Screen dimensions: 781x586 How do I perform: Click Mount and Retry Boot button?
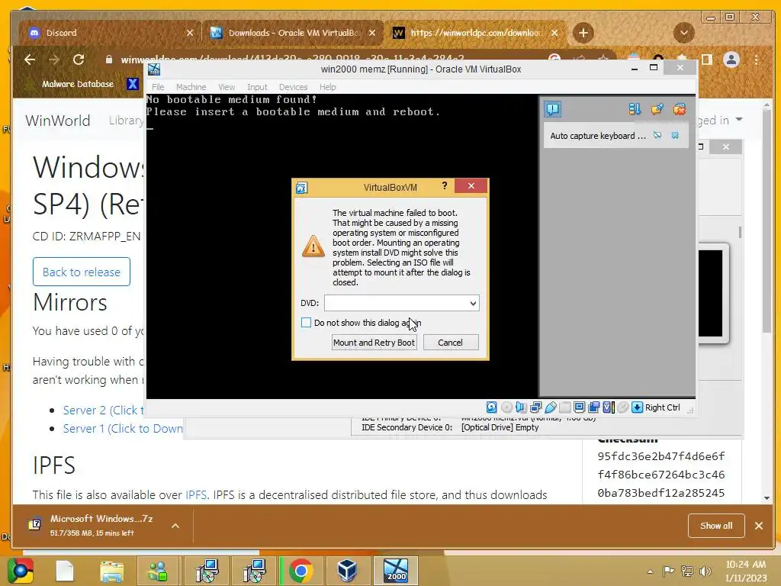pyautogui.click(x=374, y=343)
